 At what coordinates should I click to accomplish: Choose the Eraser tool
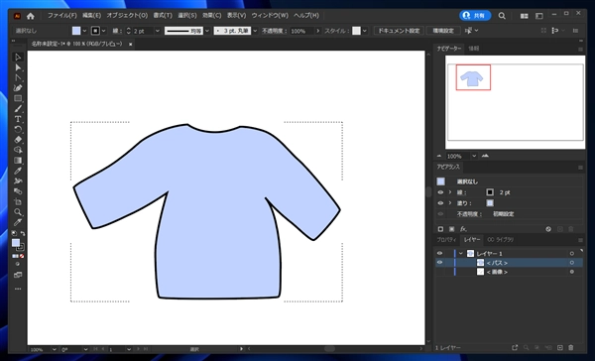(18, 140)
